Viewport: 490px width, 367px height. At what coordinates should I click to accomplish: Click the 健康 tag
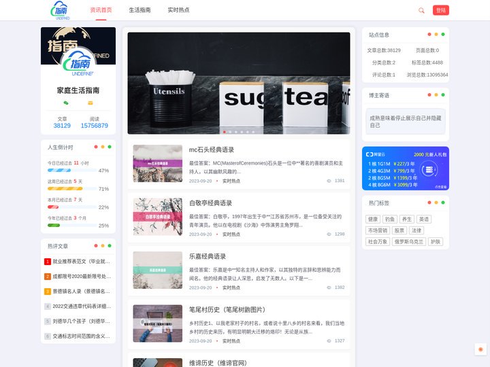point(373,220)
